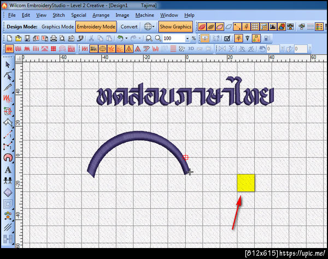Open the Stitch menu
Viewport: 328px width, 259px height.
[58, 15]
